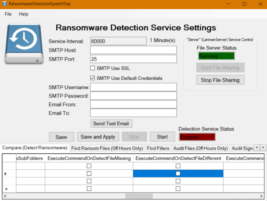Select the current row indicator arrow
The width and height of the screenshot is (267, 201).
tap(6, 174)
